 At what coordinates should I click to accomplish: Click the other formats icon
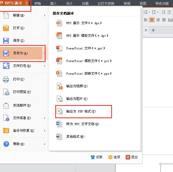pos(59,137)
